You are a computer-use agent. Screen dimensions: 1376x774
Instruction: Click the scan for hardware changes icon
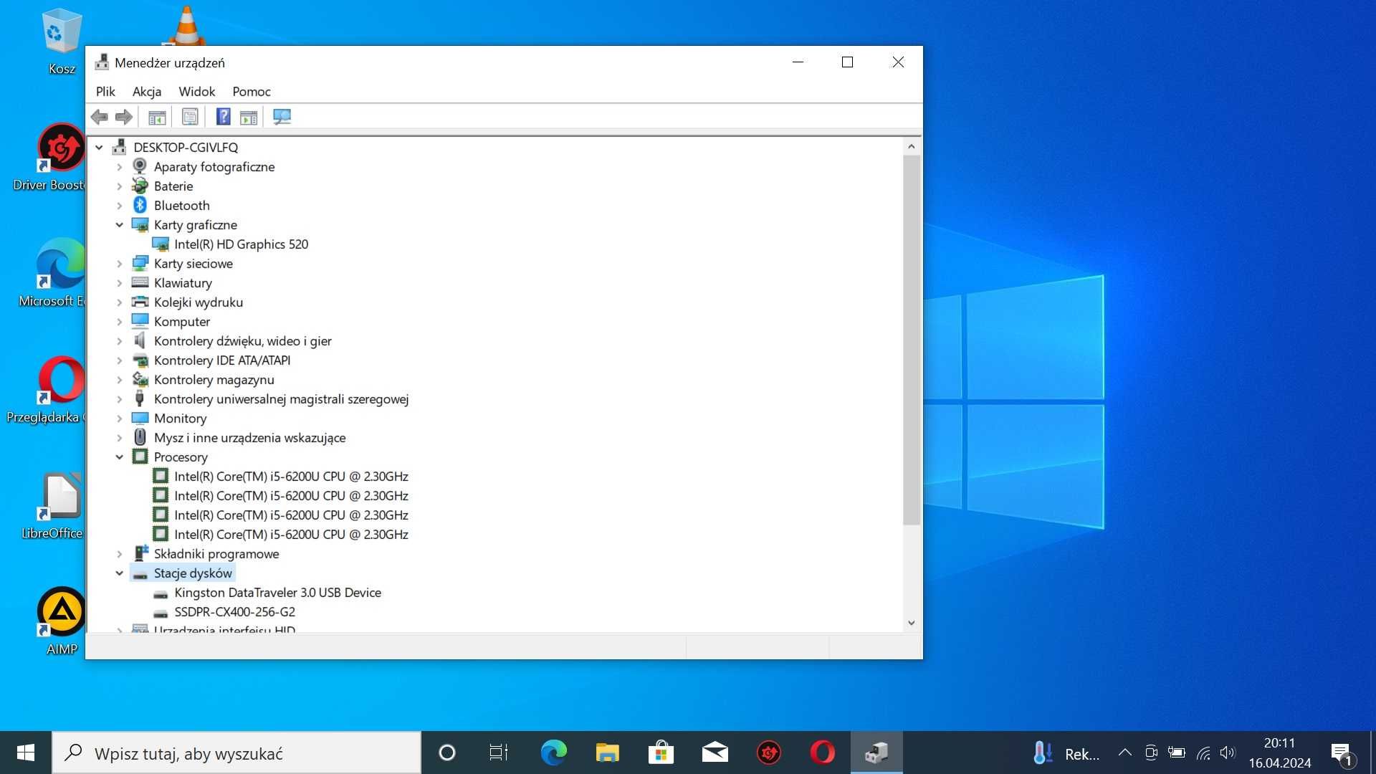tap(281, 116)
